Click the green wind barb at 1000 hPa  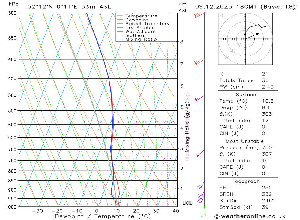coord(204,211)
